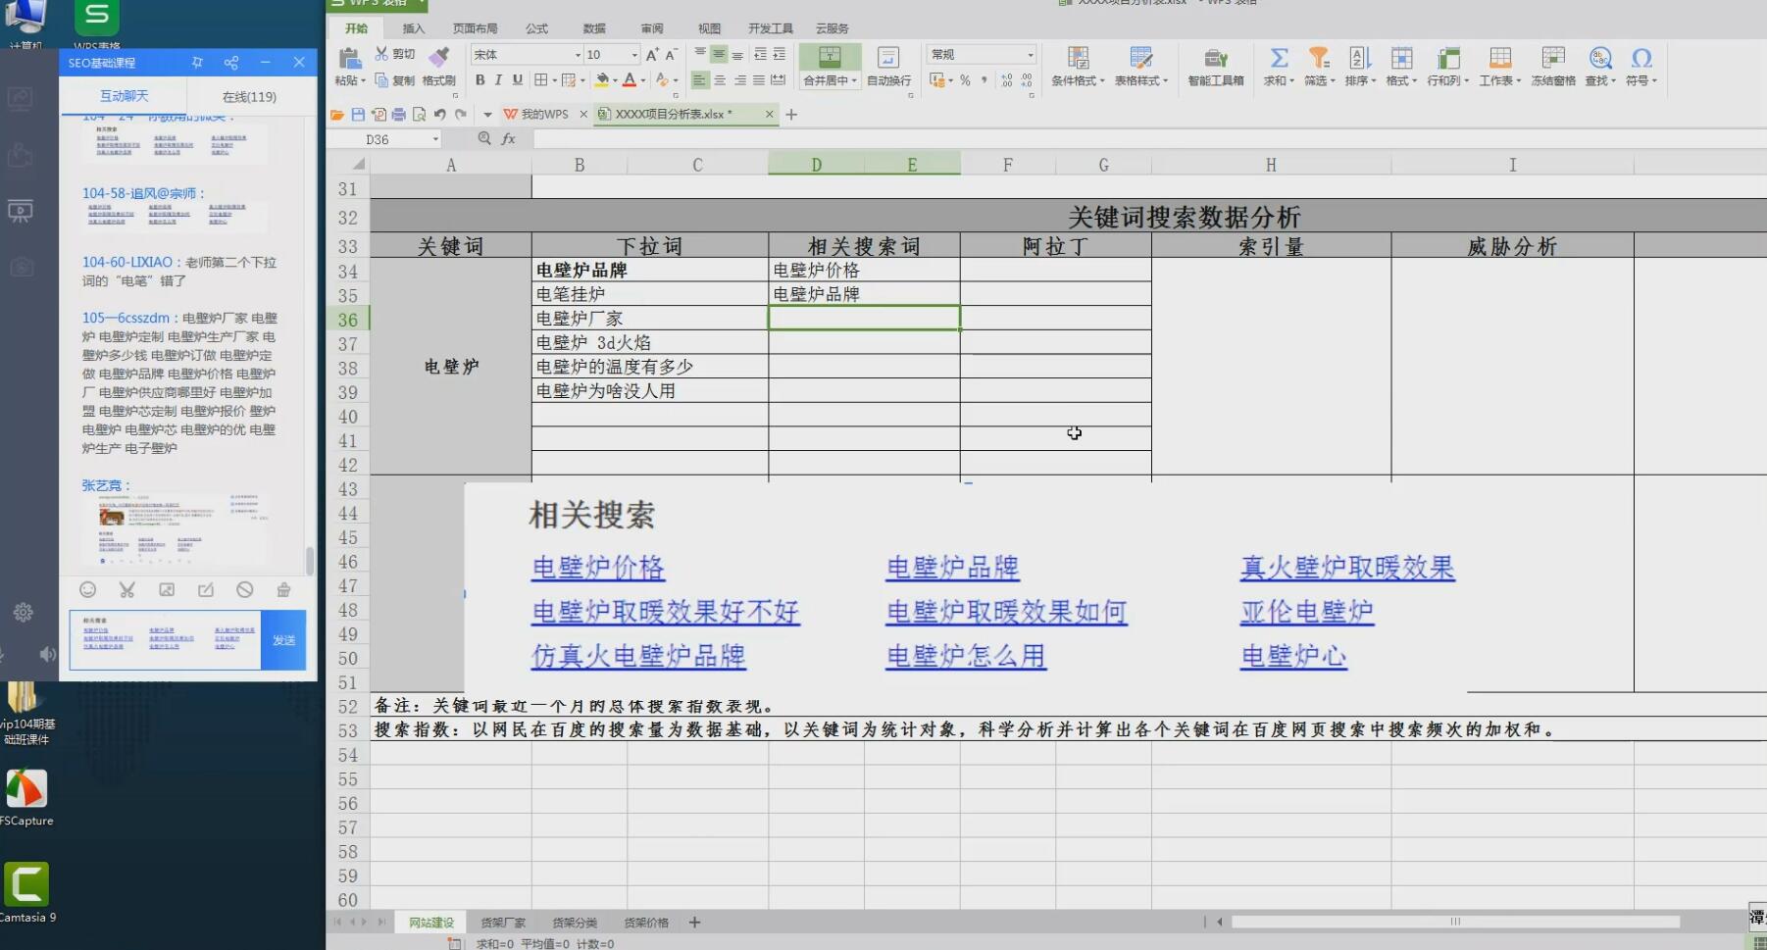1767x950 pixels.
Task: Click the Freeze Panes (冻结窗格) icon
Action: click(x=1553, y=58)
